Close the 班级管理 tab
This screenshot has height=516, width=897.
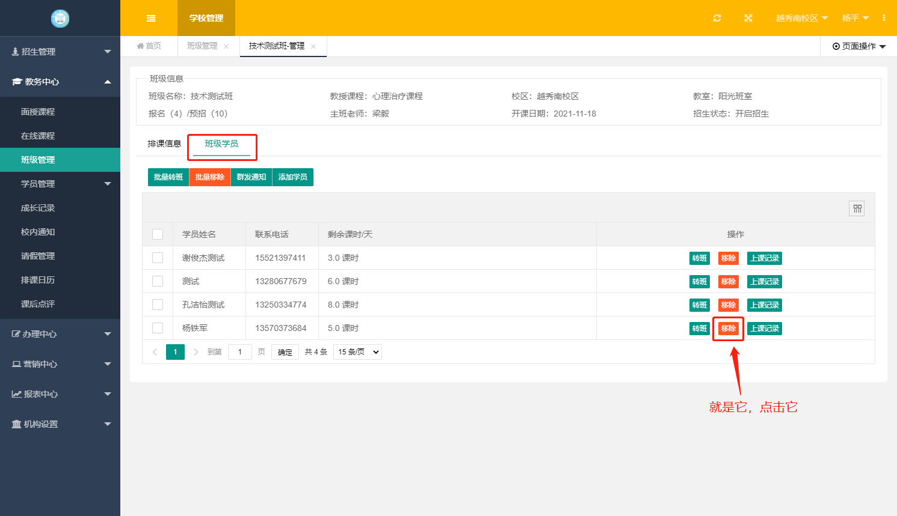[226, 46]
